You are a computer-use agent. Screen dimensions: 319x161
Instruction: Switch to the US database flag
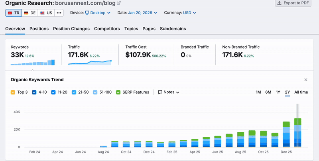46,13
